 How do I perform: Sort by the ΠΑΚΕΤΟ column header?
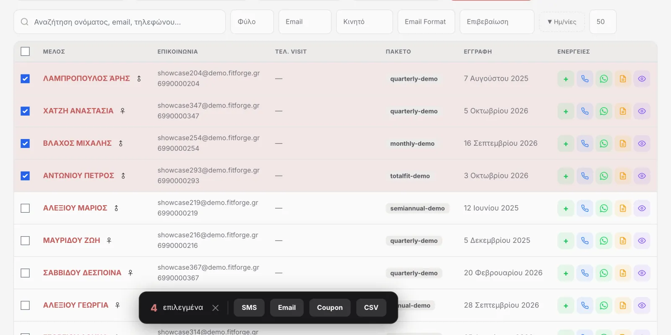click(x=398, y=52)
